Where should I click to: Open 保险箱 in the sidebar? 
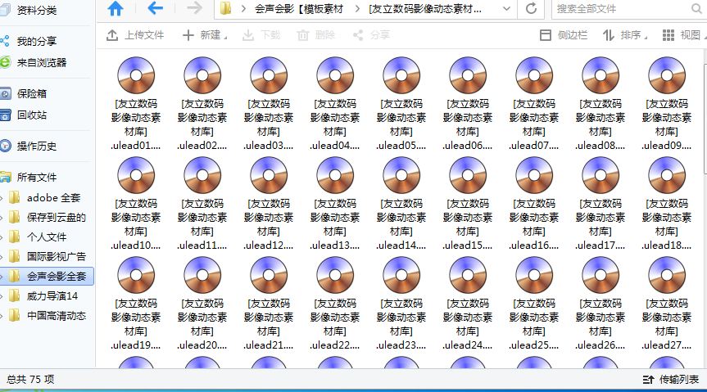(x=32, y=94)
